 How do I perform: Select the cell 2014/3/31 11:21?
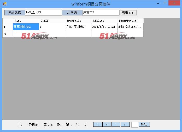[104, 27]
